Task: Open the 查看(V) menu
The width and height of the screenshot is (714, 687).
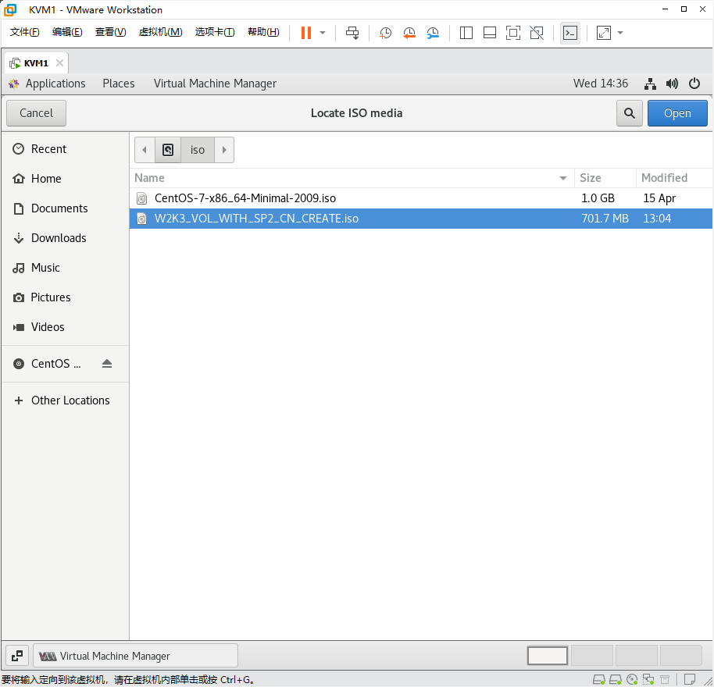Action: pos(110,32)
